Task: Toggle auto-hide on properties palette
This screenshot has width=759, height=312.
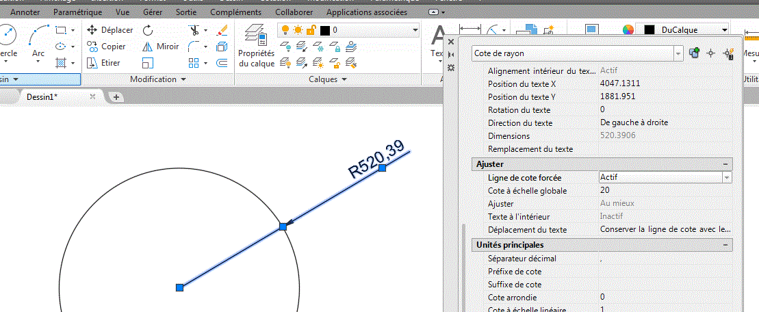Action: point(450,54)
